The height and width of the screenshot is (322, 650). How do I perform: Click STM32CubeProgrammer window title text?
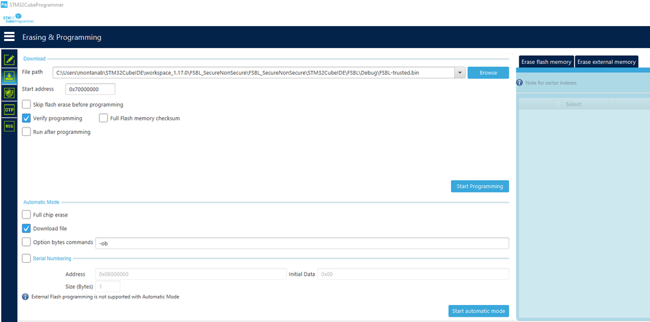point(36,5)
